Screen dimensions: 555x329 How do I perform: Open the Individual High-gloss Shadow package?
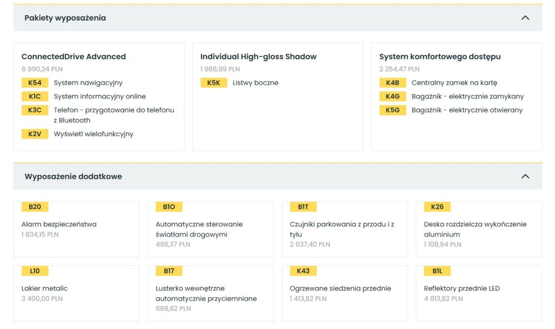coord(259,56)
